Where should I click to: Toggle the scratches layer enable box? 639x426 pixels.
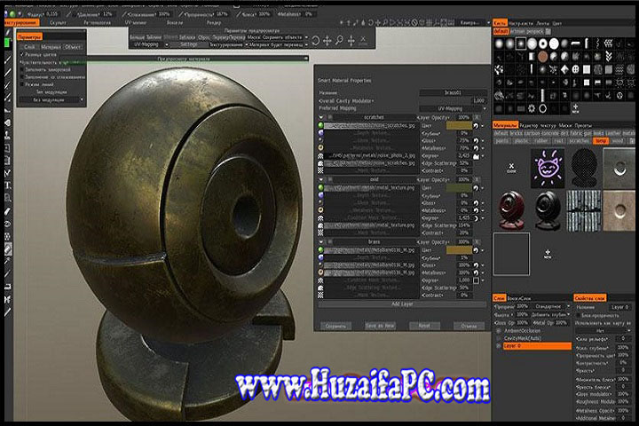click(329, 117)
